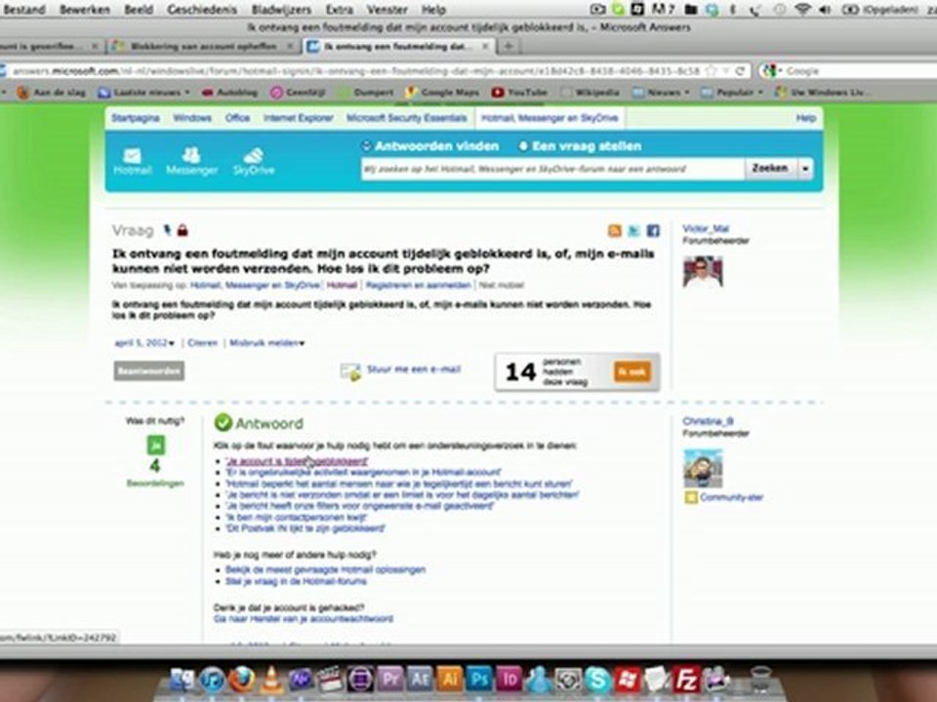
Task: Open Victor_Mal's profile picture
Action: pos(703,272)
